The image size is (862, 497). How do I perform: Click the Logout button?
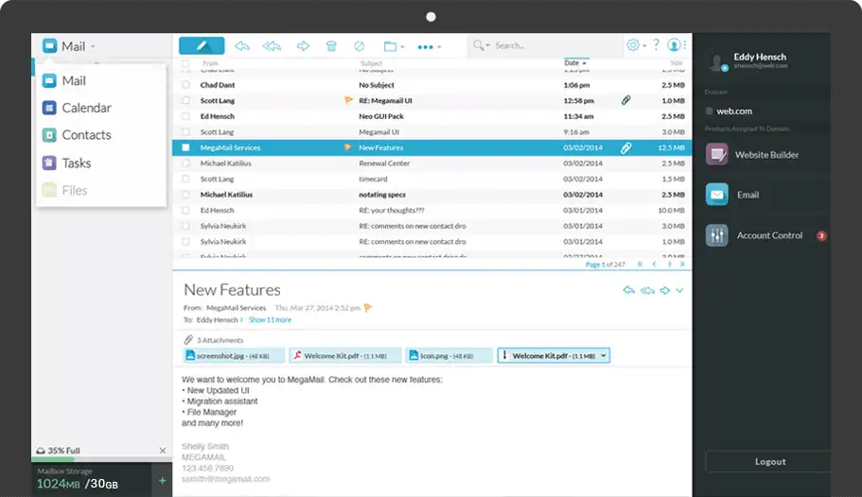769,462
